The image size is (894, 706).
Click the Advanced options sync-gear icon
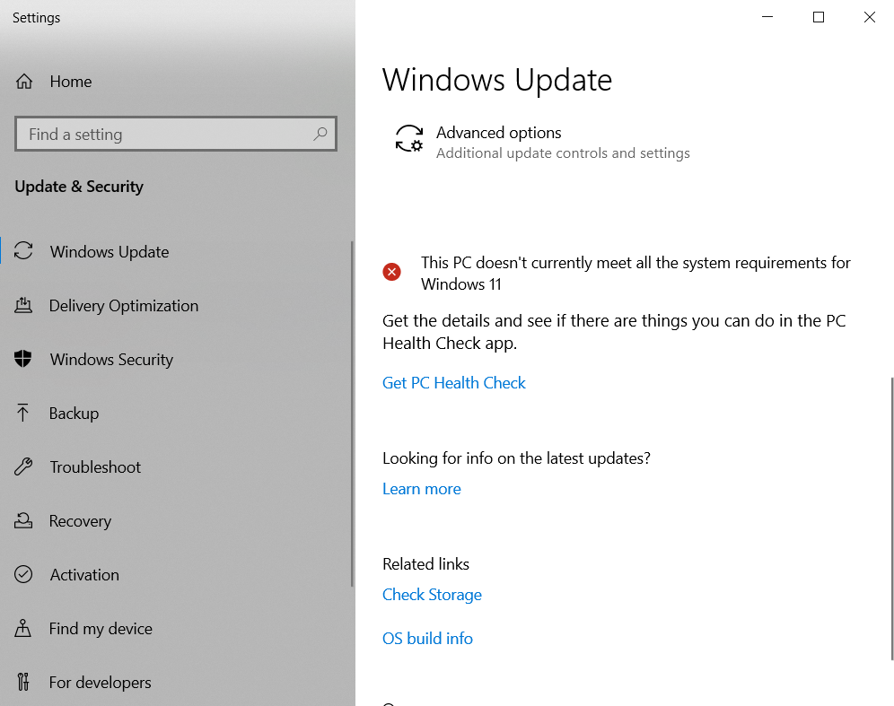pos(408,139)
